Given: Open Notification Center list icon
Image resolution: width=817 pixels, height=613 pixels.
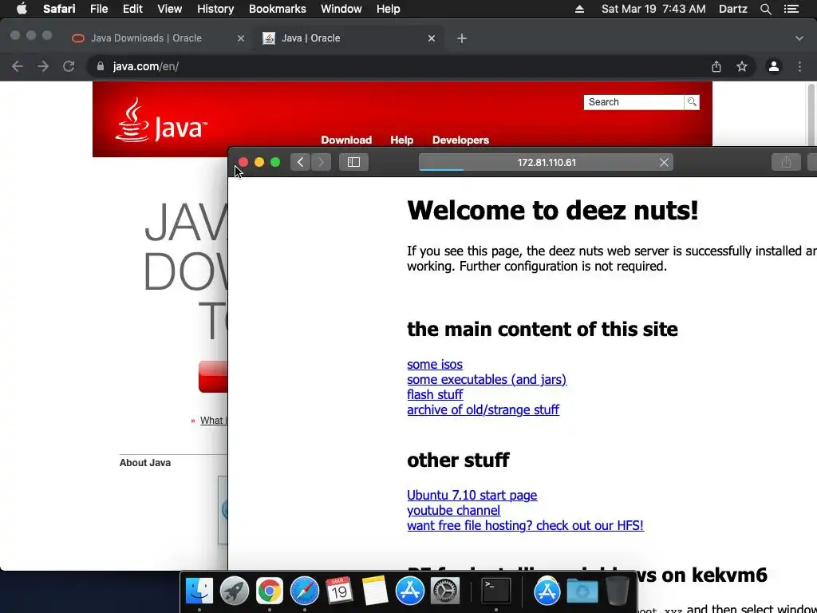Looking at the screenshot, I should (x=791, y=9).
